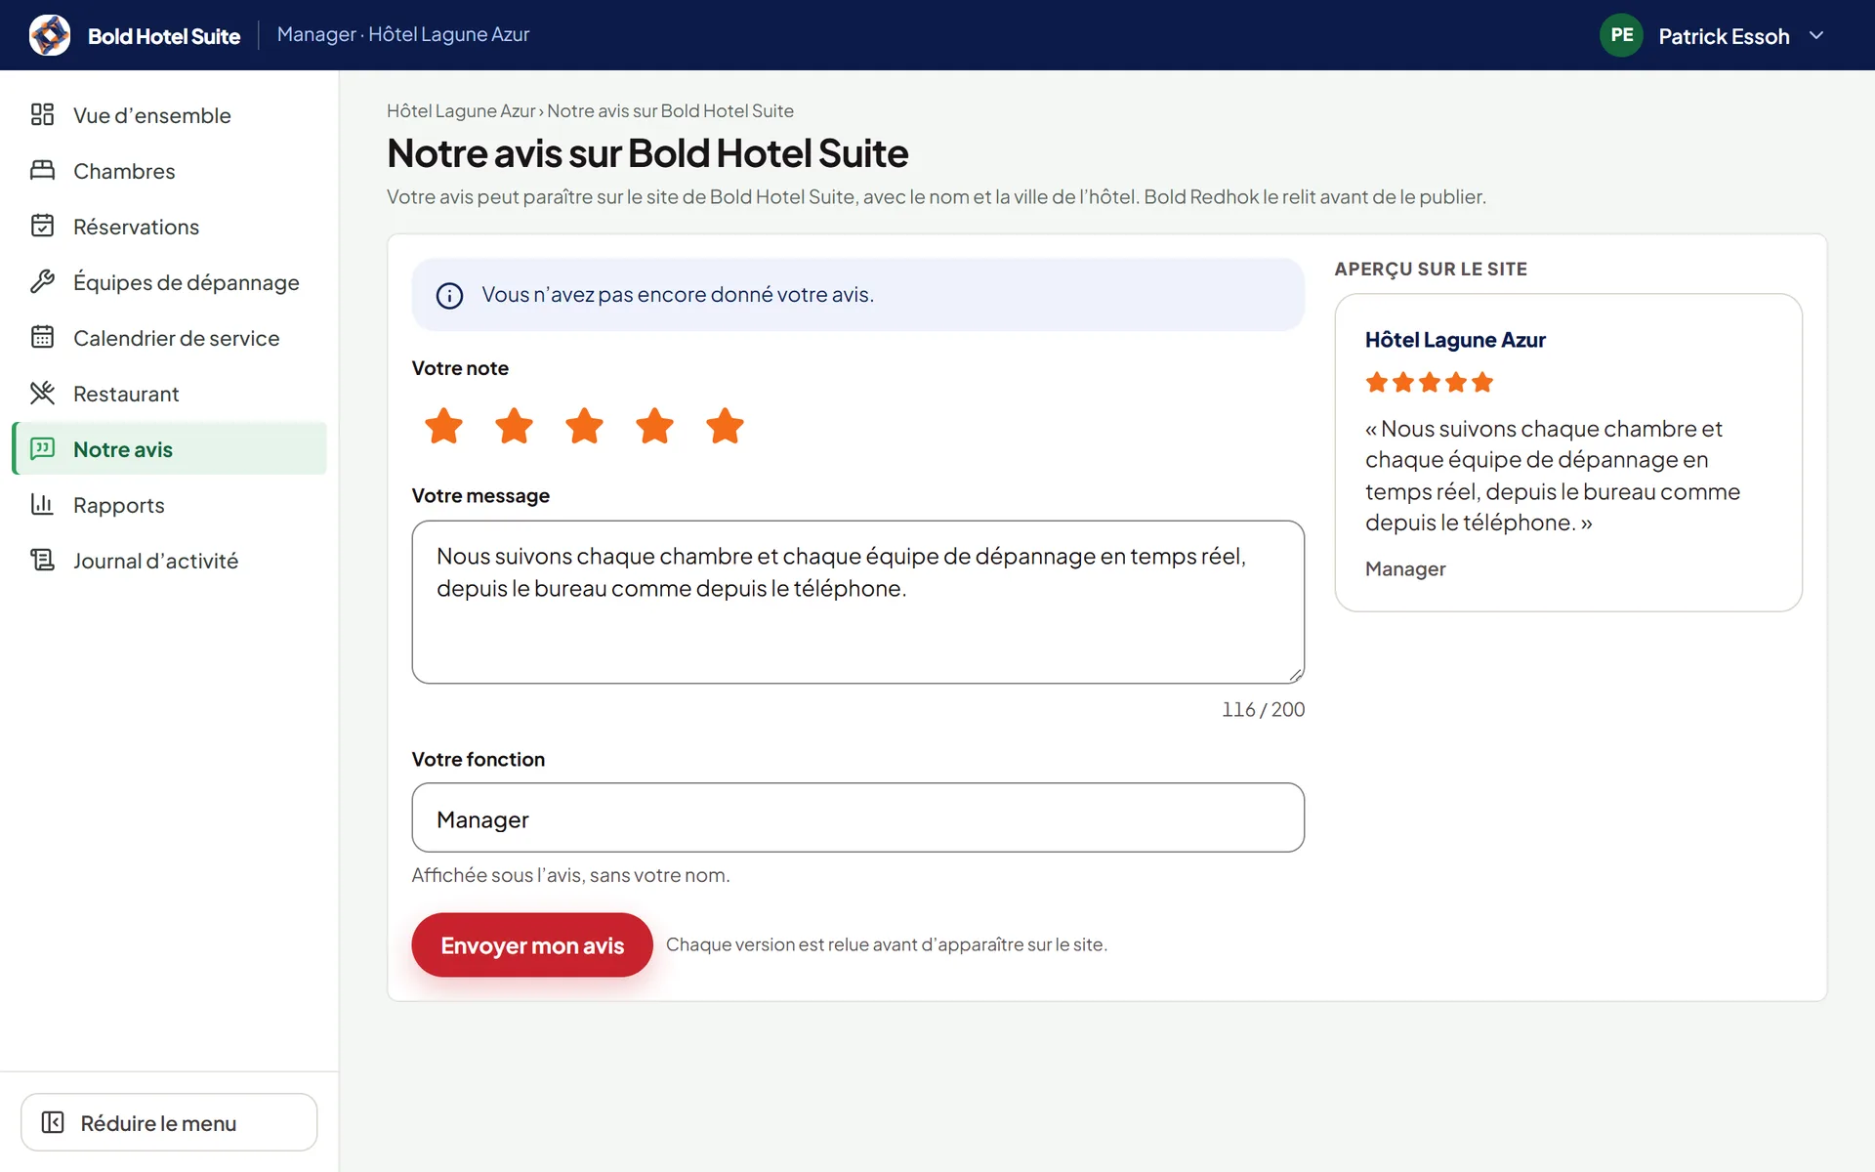Click the Équipes de dépannage wrench icon
The width and height of the screenshot is (1875, 1172).
coord(42,282)
